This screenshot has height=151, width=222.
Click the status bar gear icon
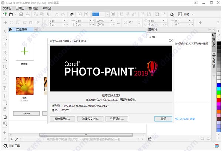[x=5, y=145]
